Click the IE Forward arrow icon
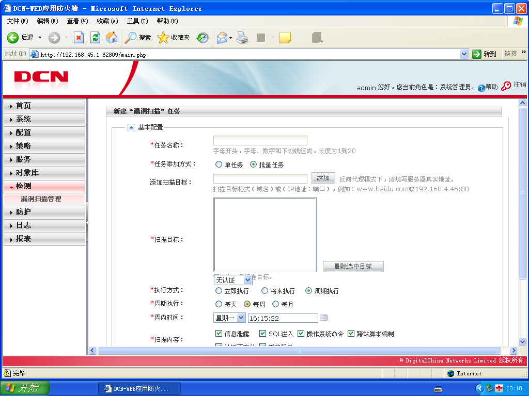 (x=54, y=37)
